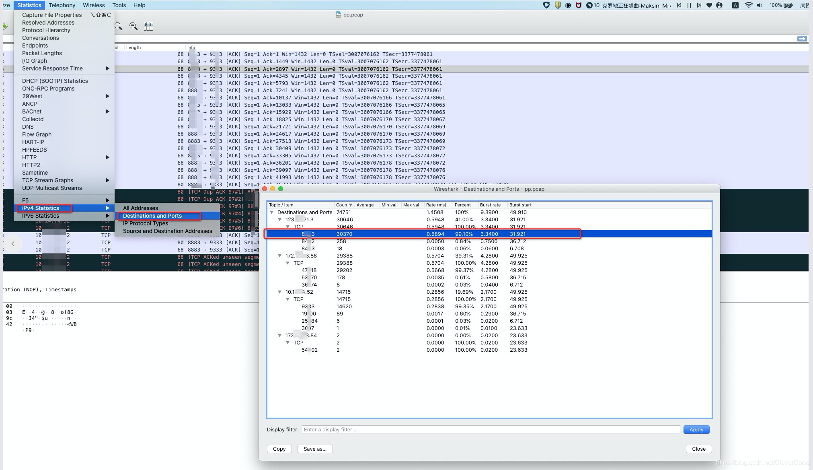Choose IP Protocol Types submenu entry

pyautogui.click(x=167, y=223)
